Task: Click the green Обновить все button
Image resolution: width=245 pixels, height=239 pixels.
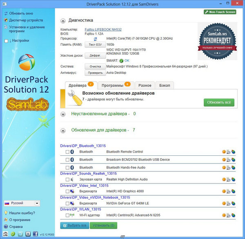Action: click(219, 102)
